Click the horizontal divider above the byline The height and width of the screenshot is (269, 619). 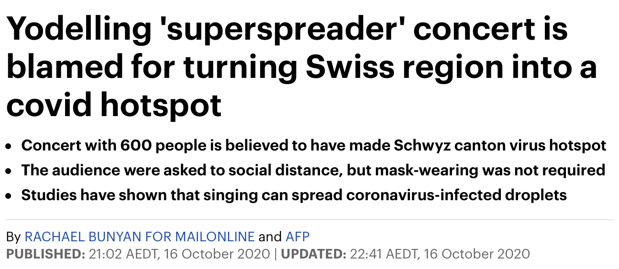[x=309, y=220]
